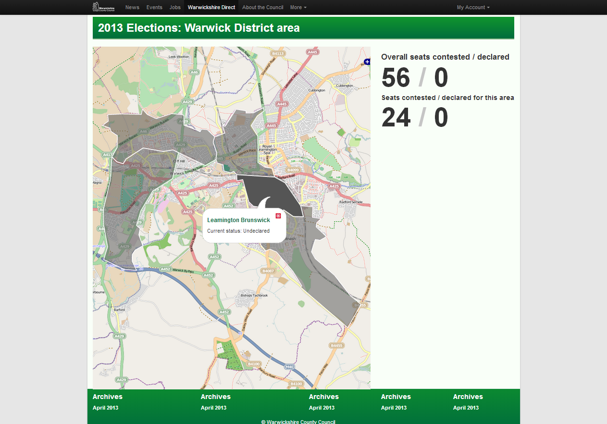Image resolution: width=607 pixels, height=424 pixels.
Task: Click the area seats figure 24
Action: click(x=396, y=118)
